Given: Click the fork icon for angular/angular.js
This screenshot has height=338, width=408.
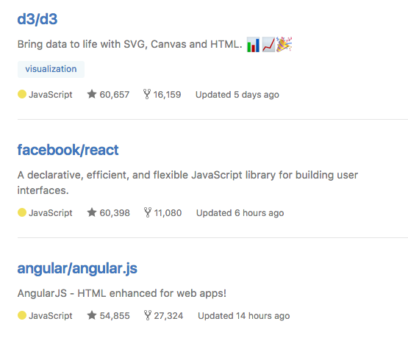Looking at the screenshot, I should (148, 315).
